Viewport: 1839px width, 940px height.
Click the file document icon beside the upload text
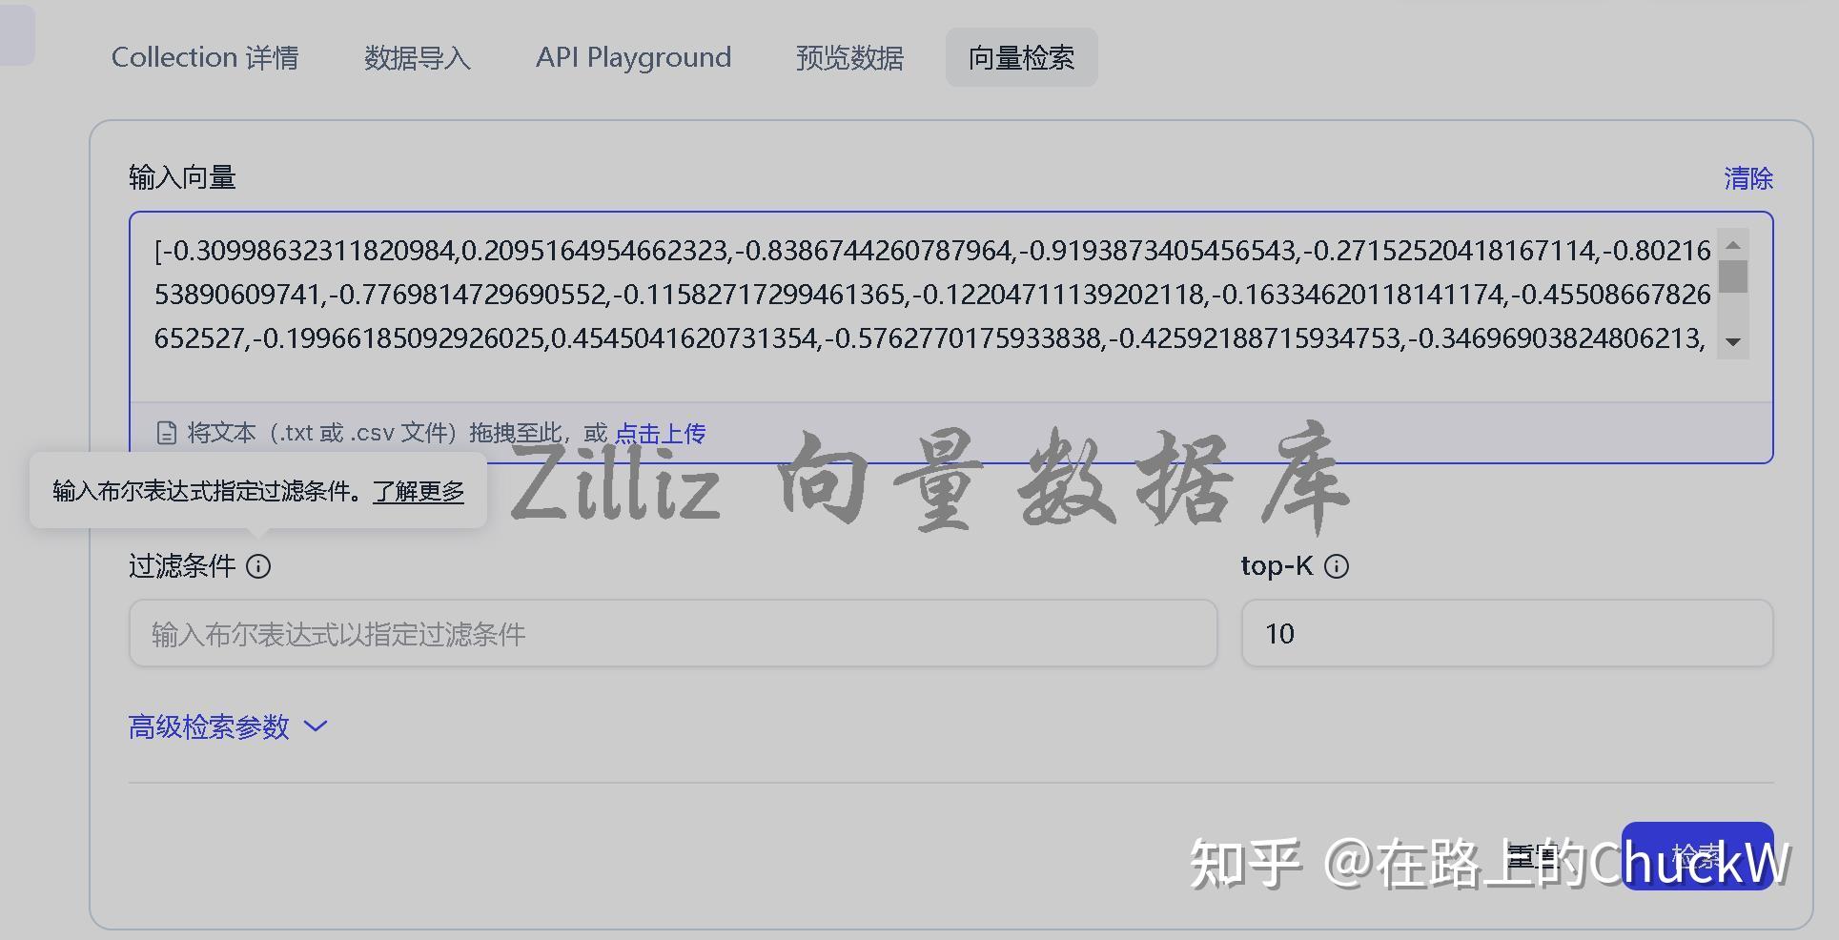click(167, 432)
